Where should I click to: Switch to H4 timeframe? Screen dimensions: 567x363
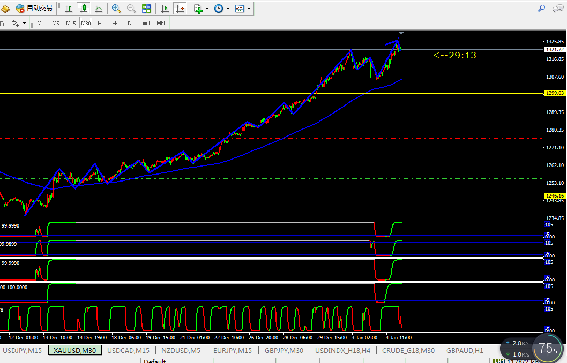(115, 23)
